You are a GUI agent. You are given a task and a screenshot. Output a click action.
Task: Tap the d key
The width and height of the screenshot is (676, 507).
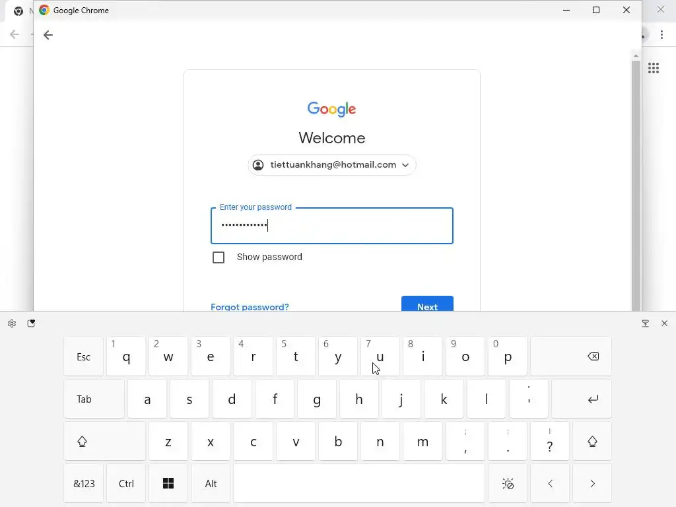pos(232,399)
